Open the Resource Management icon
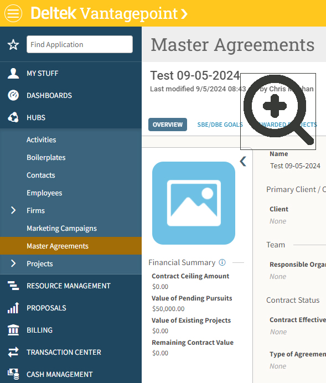 13,286
